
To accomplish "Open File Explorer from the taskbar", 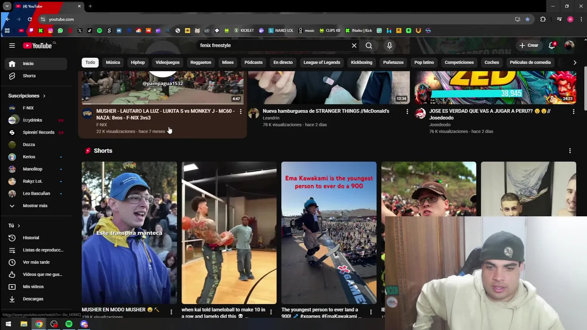I will point(24,324).
